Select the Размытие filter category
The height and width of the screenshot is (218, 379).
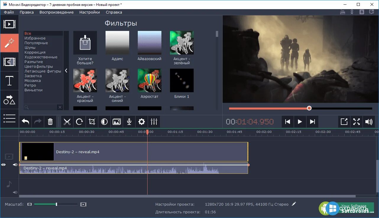click(43, 62)
